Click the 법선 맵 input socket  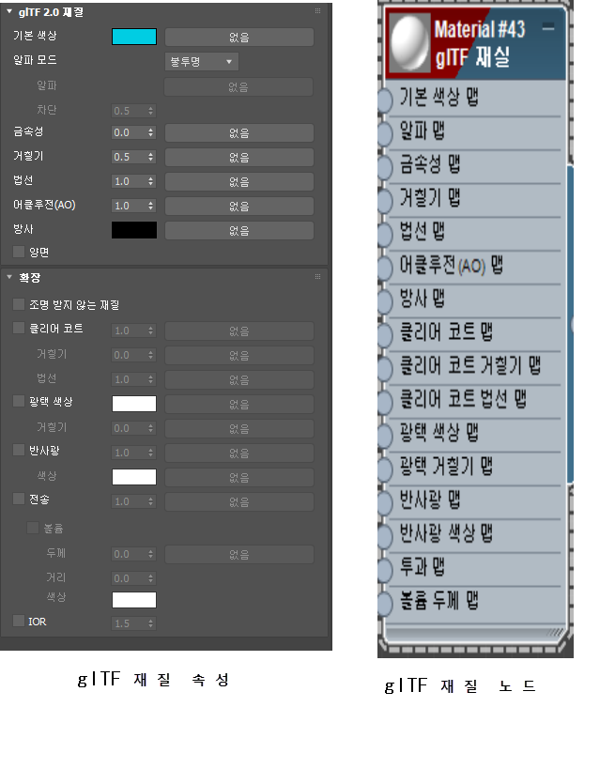(x=385, y=235)
